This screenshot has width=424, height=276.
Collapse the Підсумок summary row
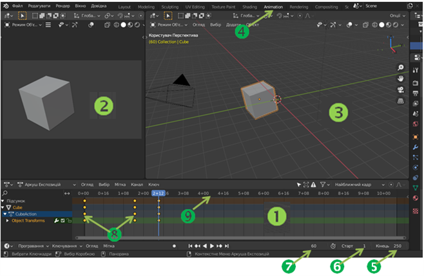click(3, 201)
